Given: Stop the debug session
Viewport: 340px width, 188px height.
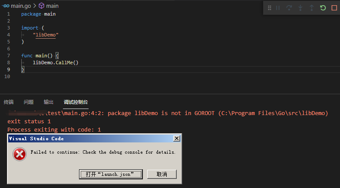Looking at the screenshot, I should pyautogui.click(x=334, y=8).
